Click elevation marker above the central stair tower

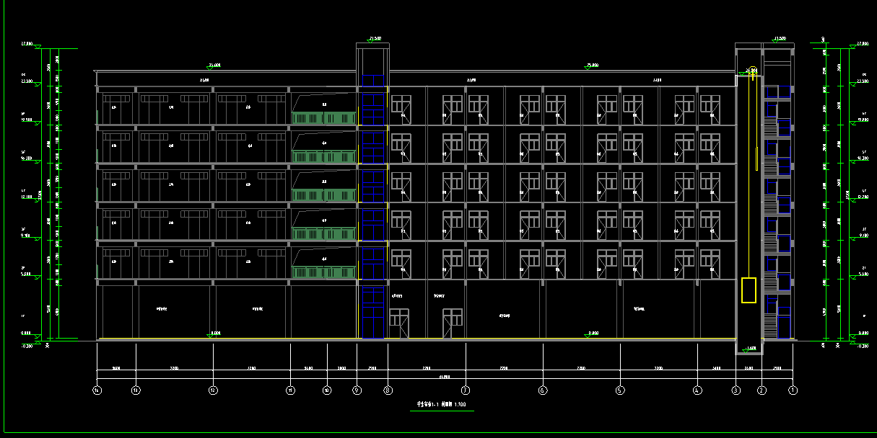374,39
